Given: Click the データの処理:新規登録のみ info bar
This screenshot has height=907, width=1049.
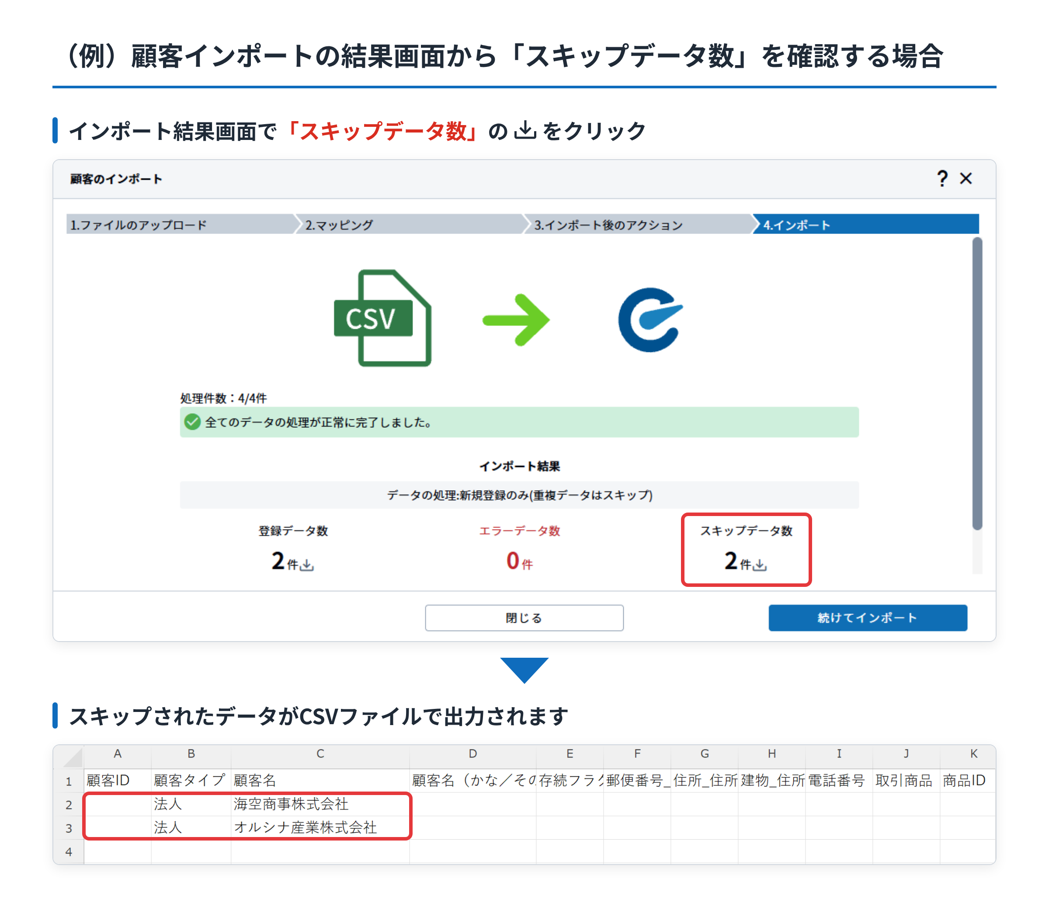Looking at the screenshot, I should click(519, 495).
